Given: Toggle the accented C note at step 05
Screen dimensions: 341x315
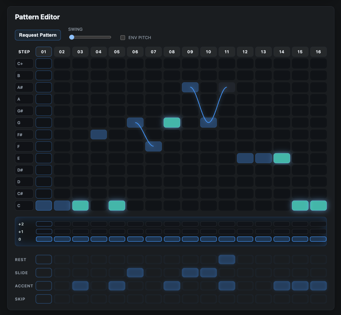Looking at the screenshot, I should [117, 205].
